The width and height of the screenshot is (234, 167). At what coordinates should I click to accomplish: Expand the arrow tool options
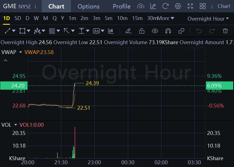[73, 31]
